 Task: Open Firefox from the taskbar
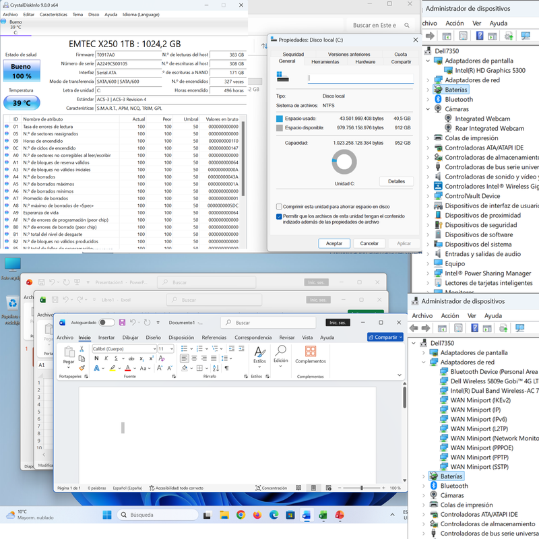tap(257, 515)
